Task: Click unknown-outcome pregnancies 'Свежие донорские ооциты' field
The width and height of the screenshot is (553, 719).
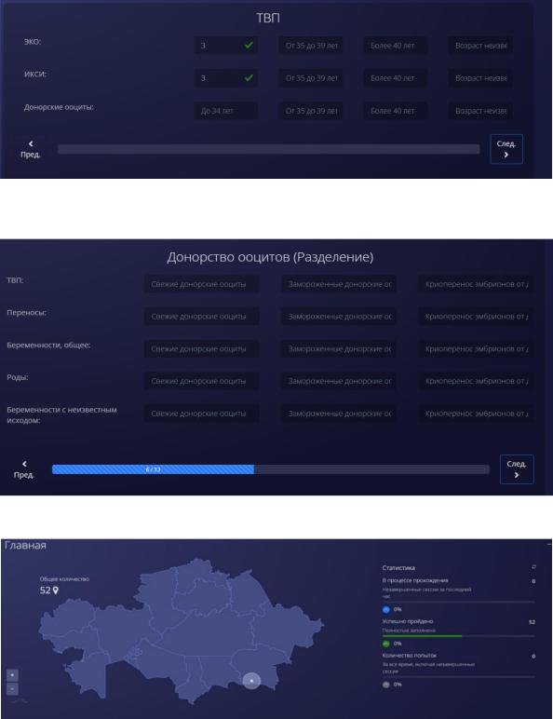Action: point(201,414)
